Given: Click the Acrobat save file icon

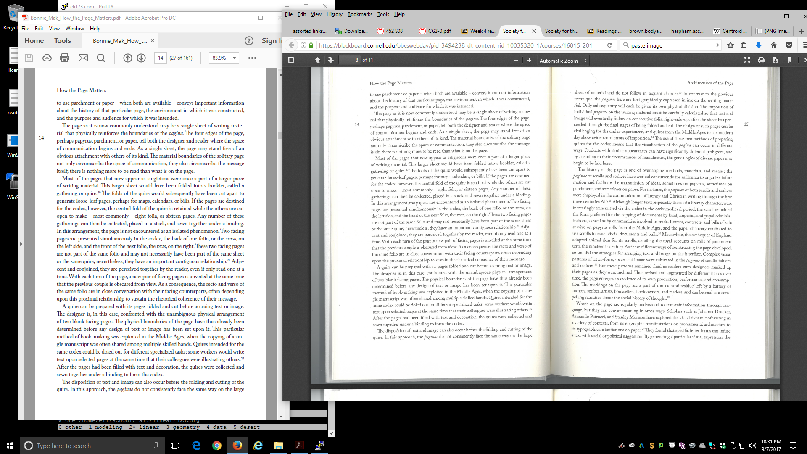Looking at the screenshot, I should (29, 58).
